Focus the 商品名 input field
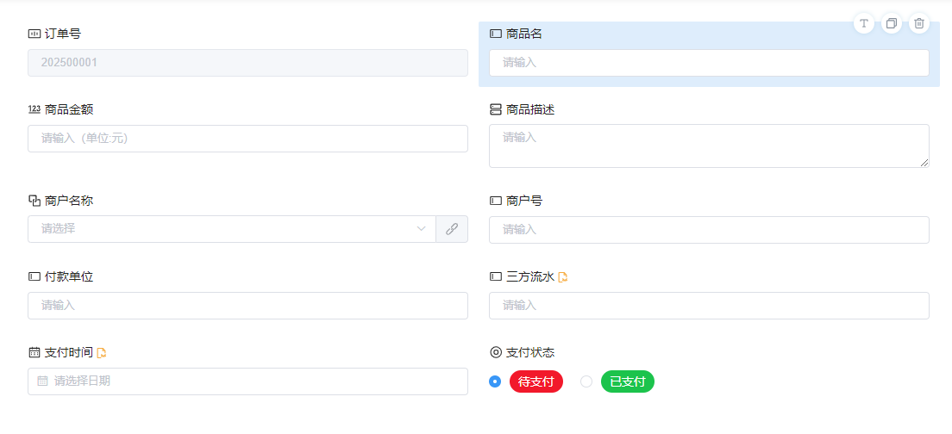Image resolution: width=952 pixels, height=434 pixels. [708, 63]
